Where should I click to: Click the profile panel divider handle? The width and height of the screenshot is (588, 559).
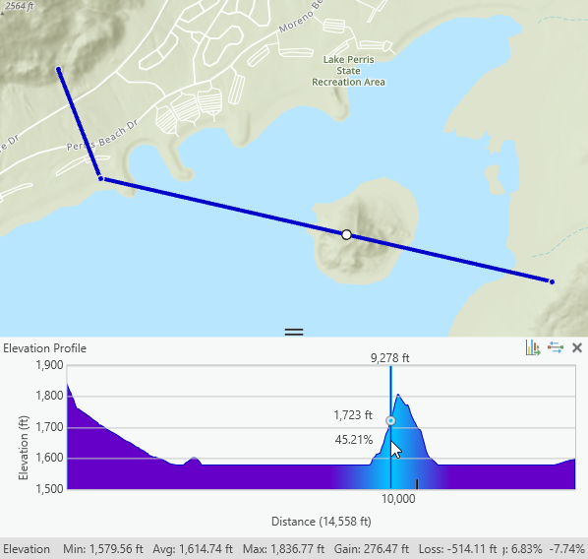[294, 332]
